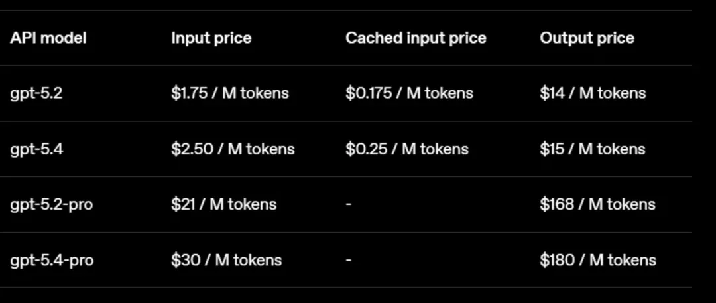This screenshot has height=303, width=716.
Task: Click the $1.75 / M tokens input price
Action: tap(230, 93)
